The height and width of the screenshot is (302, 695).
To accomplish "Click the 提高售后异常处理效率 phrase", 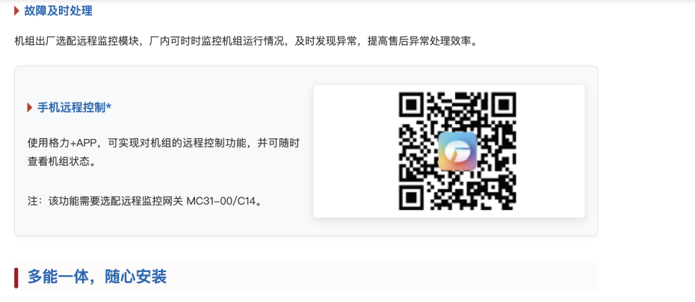I will click(418, 42).
